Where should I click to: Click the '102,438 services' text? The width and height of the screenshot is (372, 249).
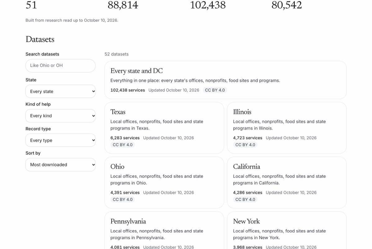point(128,90)
